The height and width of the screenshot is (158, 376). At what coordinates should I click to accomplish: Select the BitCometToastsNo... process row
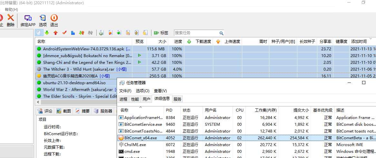247,131
